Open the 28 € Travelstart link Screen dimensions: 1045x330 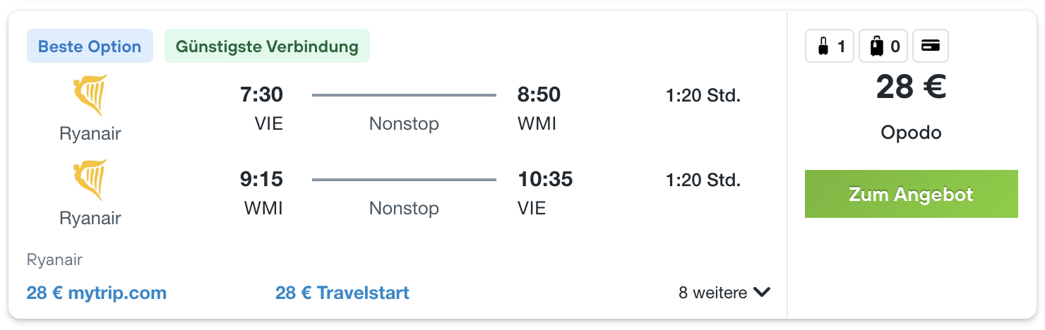tap(342, 293)
